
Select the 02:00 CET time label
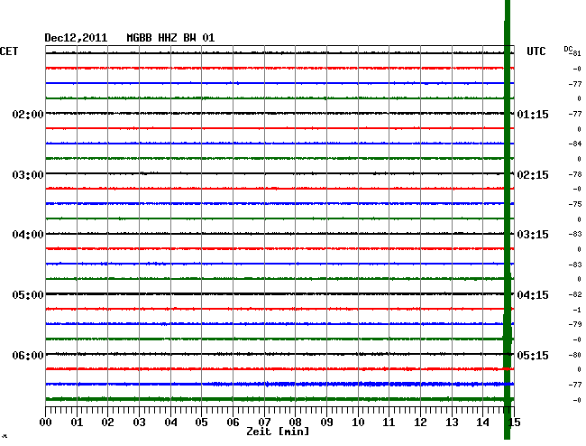click(28, 114)
